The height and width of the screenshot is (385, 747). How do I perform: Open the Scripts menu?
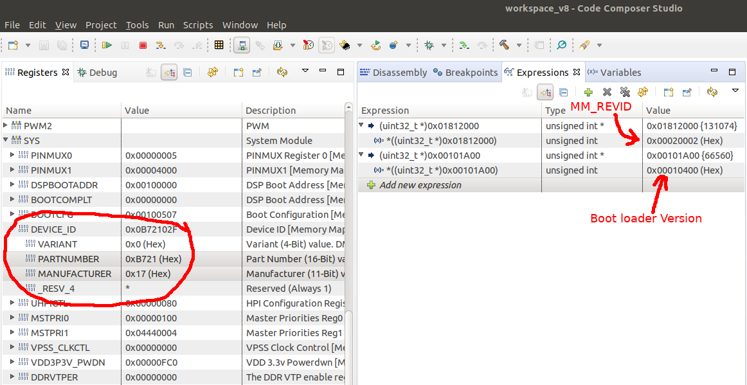click(198, 25)
